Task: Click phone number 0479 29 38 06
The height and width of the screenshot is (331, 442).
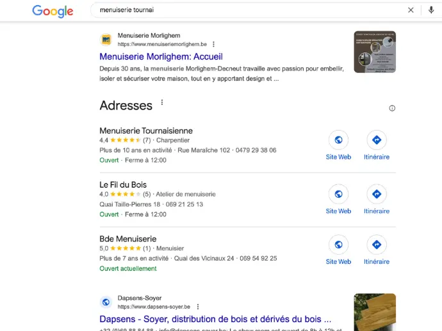Action: pyautogui.click(x=256, y=150)
